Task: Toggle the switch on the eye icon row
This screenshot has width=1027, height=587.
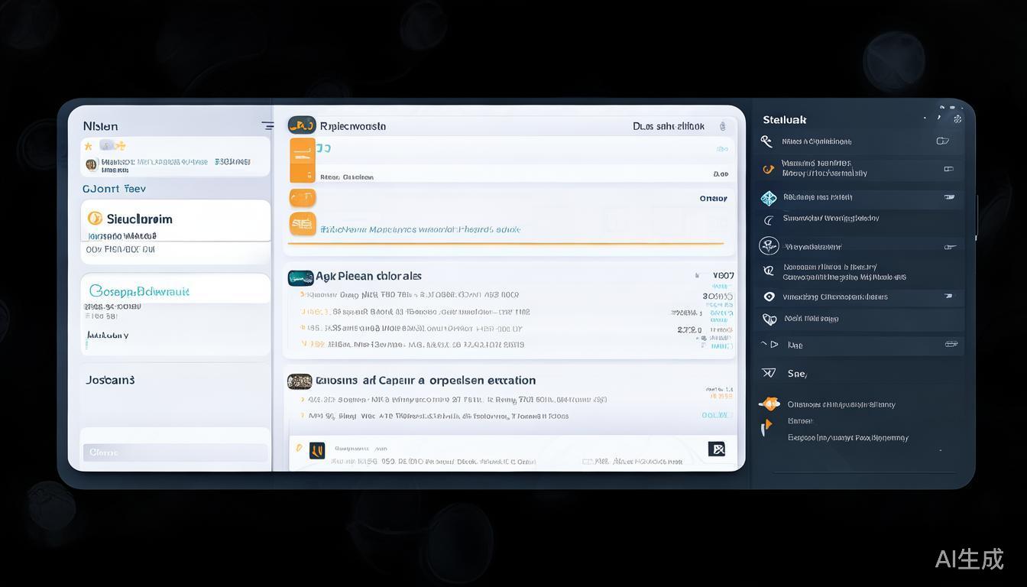Action: click(x=949, y=296)
